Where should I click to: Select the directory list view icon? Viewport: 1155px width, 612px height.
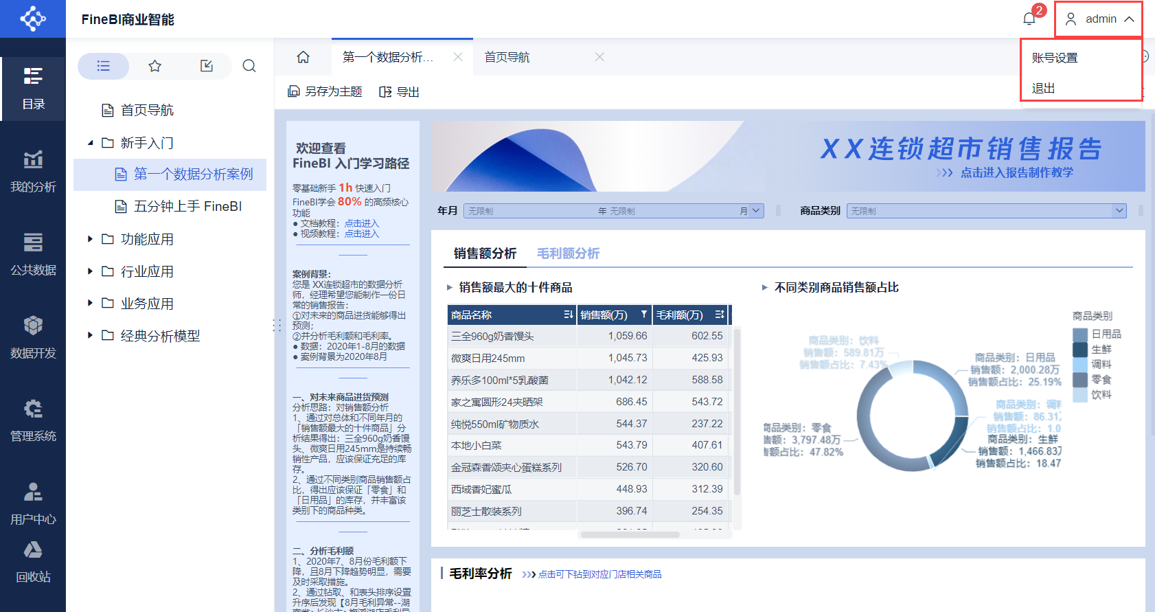(x=103, y=66)
